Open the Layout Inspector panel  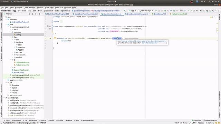(x=210, y=120)
